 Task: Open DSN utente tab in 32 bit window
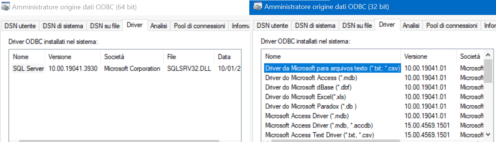[x=273, y=26]
